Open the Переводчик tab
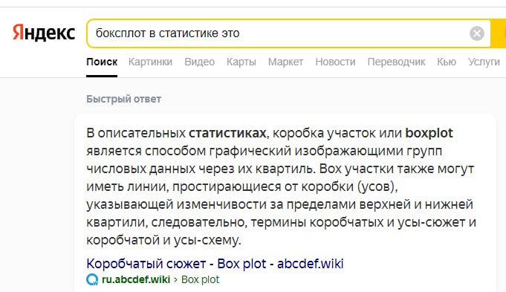 click(396, 62)
